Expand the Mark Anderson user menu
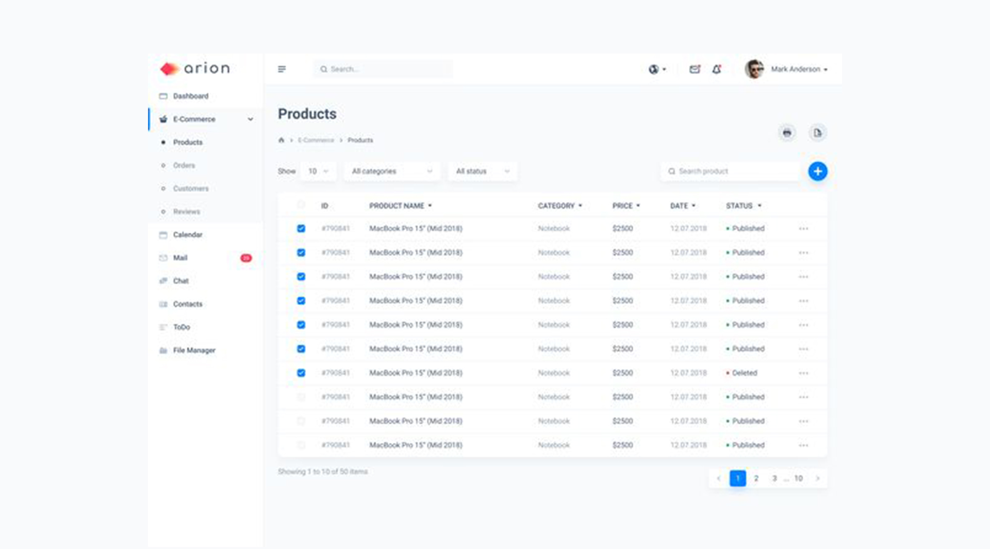Screen dimensions: 990x549 click(x=798, y=69)
